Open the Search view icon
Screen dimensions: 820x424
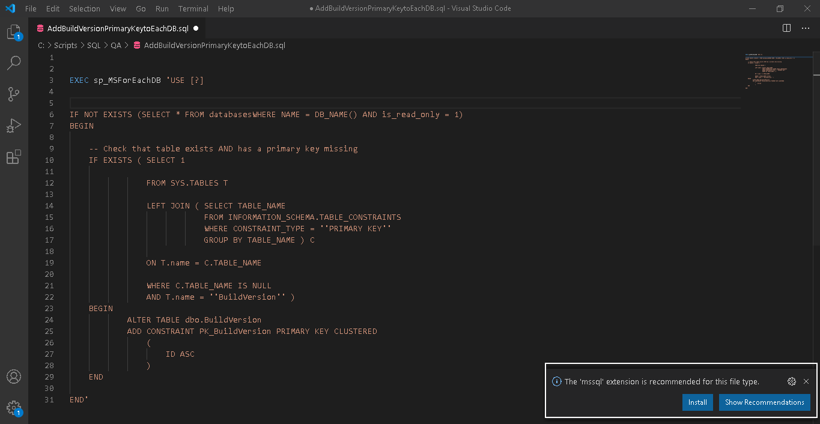pyautogui.click(x=14, y=63)
